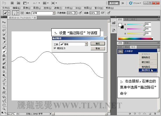Select the Gradient tool
Screen dimensions: 161x116
[4, 67]
